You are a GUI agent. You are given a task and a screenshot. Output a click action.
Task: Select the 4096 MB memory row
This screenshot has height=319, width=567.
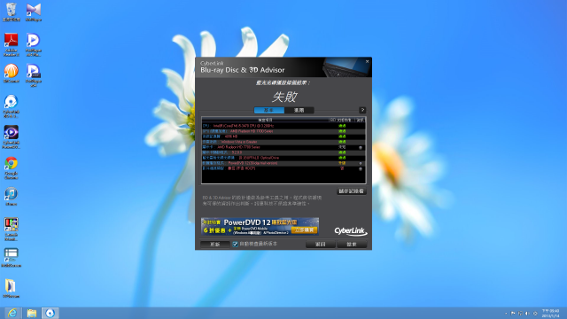click(x=283, y=136)
